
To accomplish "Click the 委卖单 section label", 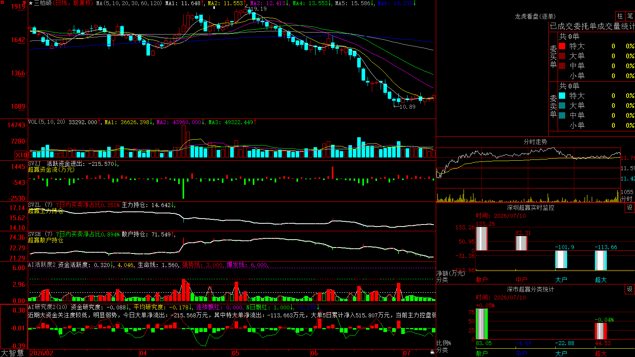I will (x=553, y=106).
